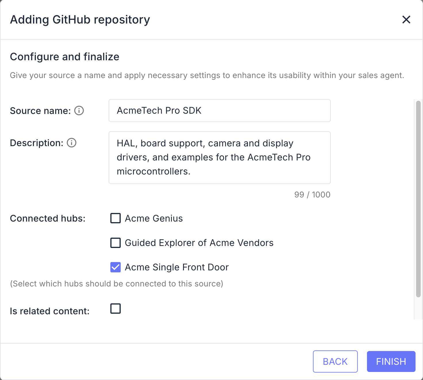Uncheck Acme Single Front Door hub

point(116,267)
